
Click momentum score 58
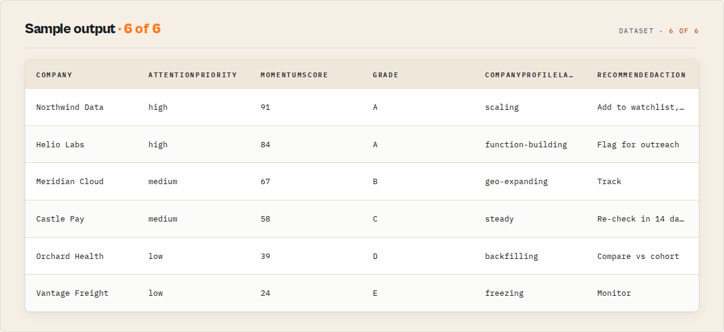click(265, 219)
